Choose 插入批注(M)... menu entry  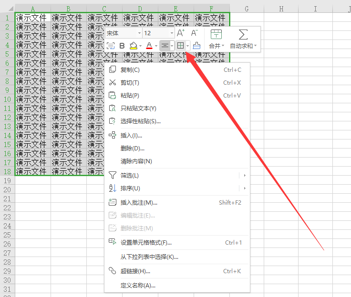tap(177, 203)
